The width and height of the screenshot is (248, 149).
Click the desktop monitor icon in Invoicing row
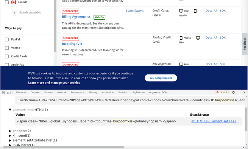(x=198, y=38)
